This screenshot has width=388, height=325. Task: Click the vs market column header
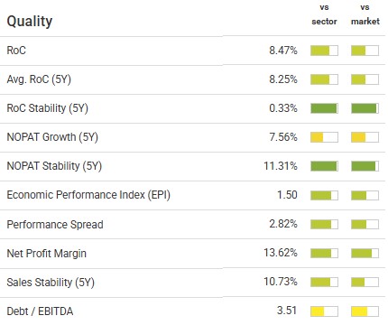tap(365, 14)
